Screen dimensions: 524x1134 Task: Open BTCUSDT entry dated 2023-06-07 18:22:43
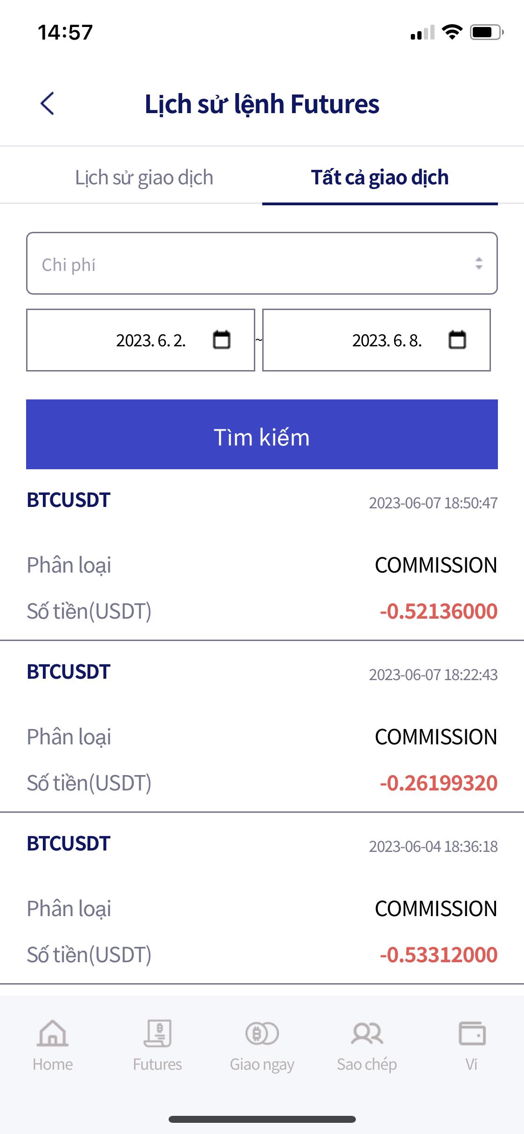262,727
